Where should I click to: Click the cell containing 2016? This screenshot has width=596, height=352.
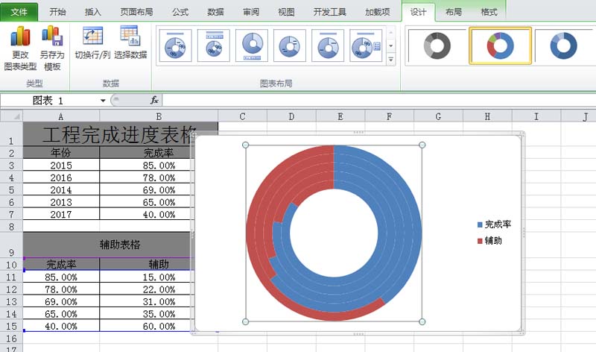(x=61, y=177)
